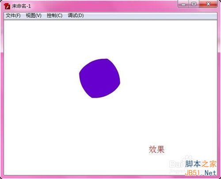Maximize the 未命名-1 window
The width and height of the screenshot is (221, 179).
pos(194,4)
